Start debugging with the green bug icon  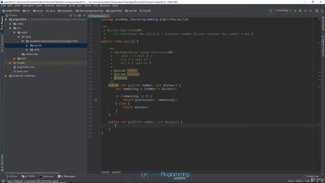tap(300, 11)
